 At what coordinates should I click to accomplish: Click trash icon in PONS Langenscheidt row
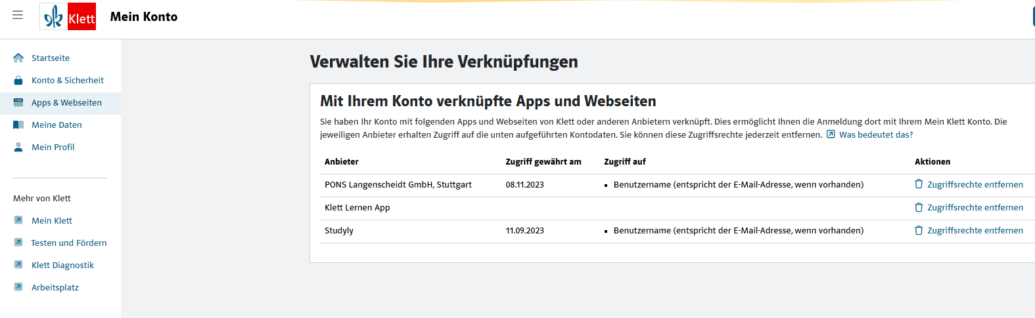[919, 184]
